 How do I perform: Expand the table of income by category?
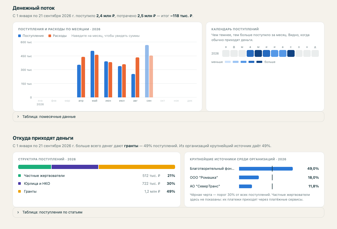[x=168, y=212]
